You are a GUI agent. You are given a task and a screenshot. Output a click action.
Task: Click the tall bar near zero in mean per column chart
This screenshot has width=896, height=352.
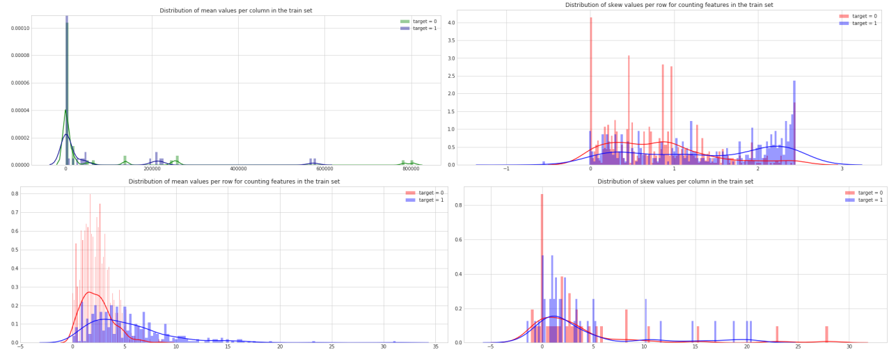(x=67, y=90)
